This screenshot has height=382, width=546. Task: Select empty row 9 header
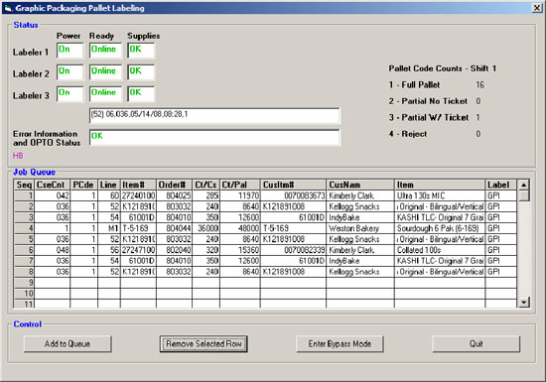tap(24, 283)
